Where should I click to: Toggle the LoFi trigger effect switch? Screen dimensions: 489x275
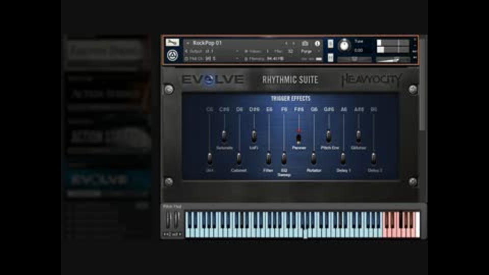[x=254, y=135]
